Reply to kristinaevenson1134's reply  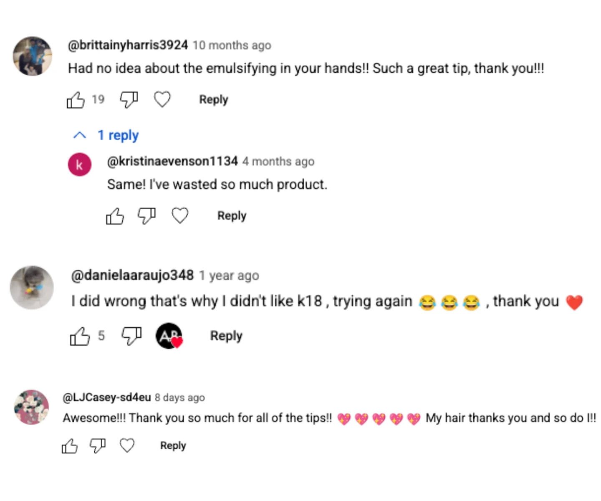tap(232, 215)
